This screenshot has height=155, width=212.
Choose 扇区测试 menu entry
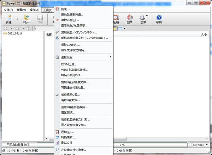pos(84,112)
